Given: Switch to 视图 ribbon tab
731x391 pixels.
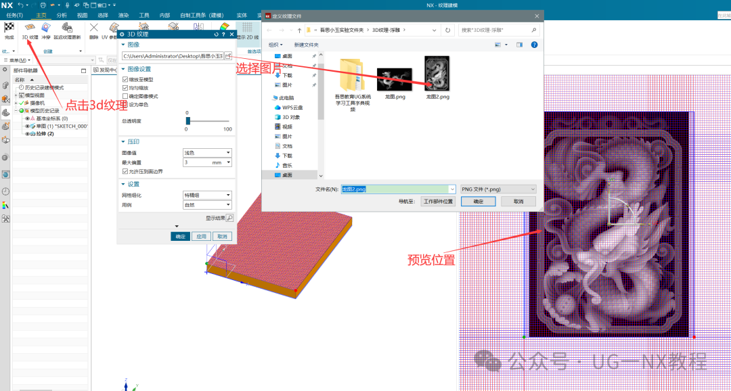Looking at the screenshot, I should pos(82,15).
